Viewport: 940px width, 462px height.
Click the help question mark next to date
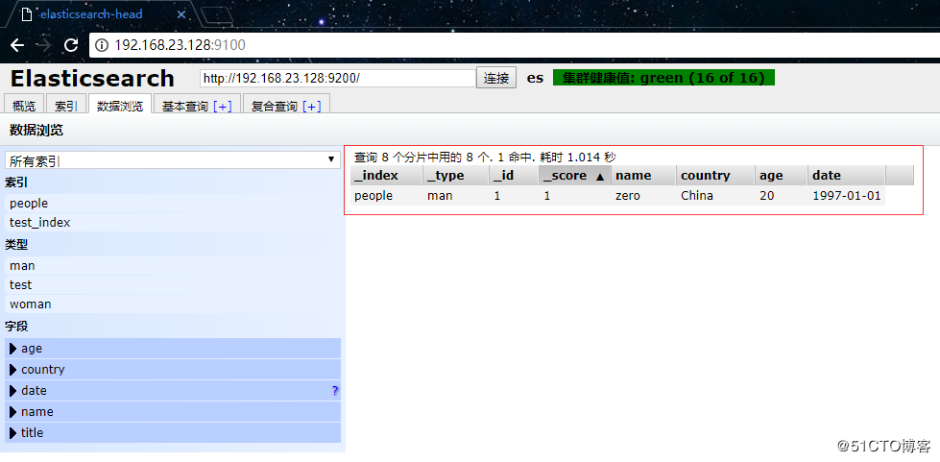click(x=335, y=391)
